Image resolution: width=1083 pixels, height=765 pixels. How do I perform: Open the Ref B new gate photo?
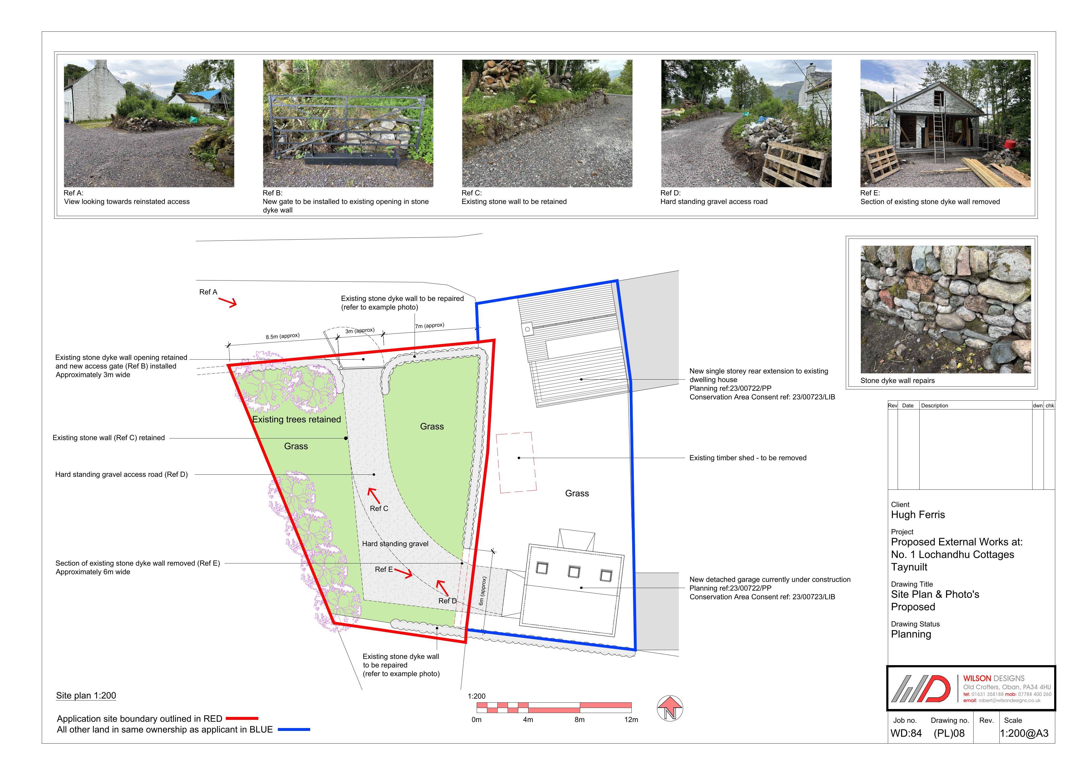[348, 123]
